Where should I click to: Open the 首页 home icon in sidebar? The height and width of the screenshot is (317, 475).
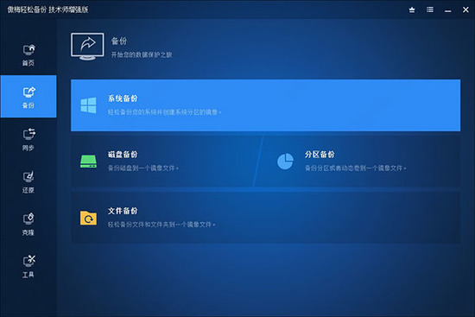coord(28,50)
